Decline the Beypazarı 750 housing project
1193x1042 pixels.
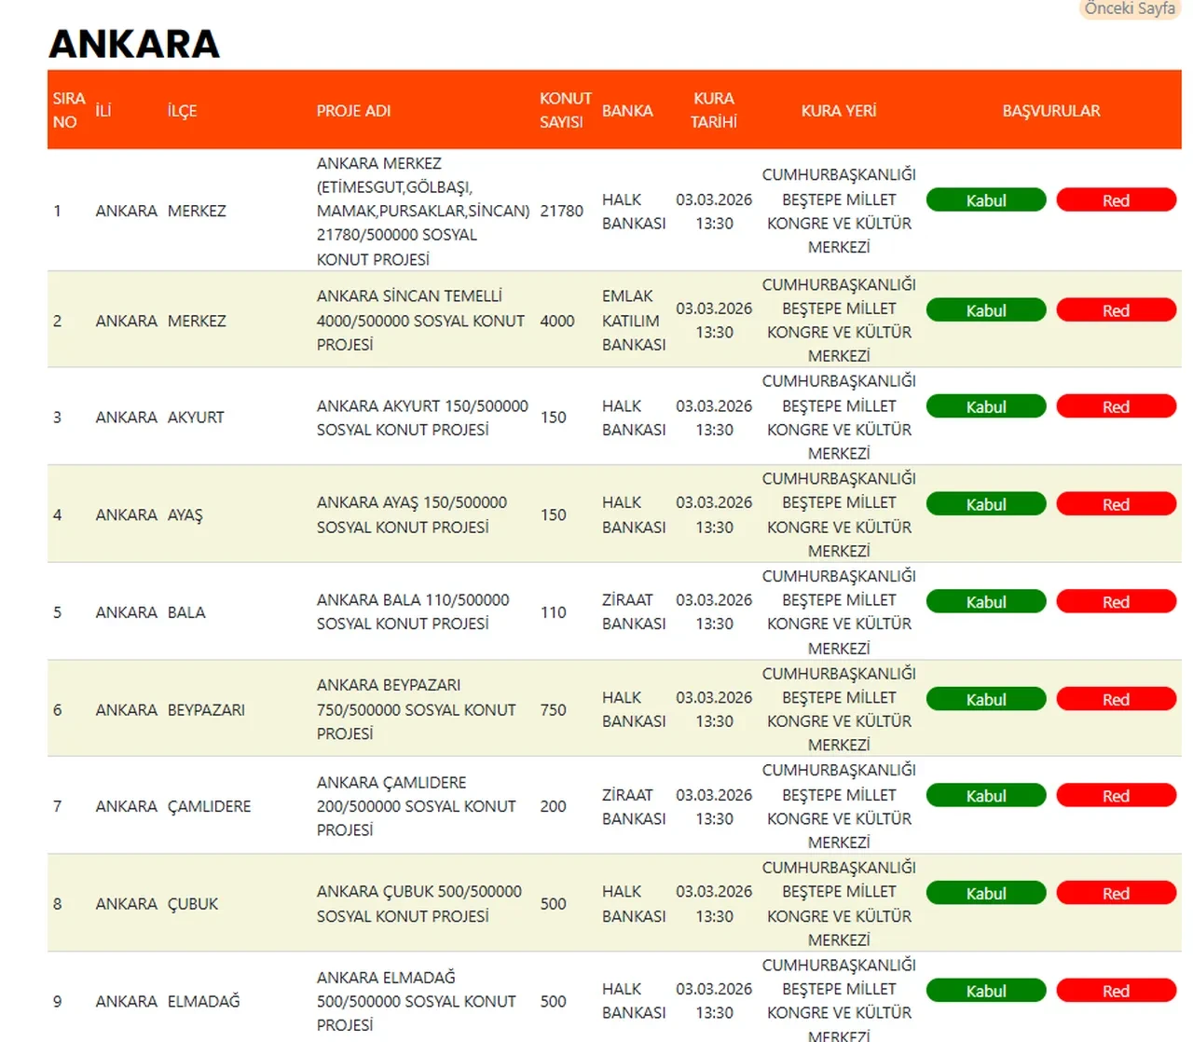1116,699
